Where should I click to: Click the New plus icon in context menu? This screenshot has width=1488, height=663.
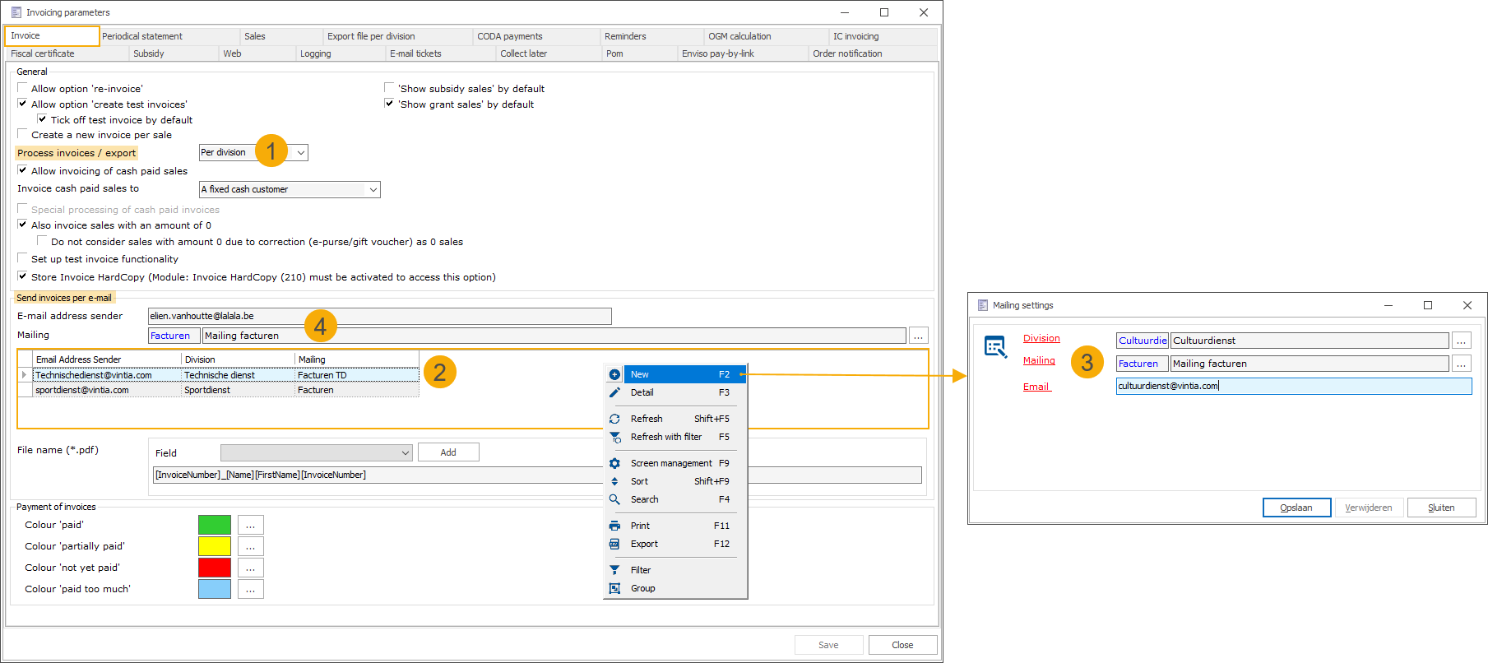(614, 375)
